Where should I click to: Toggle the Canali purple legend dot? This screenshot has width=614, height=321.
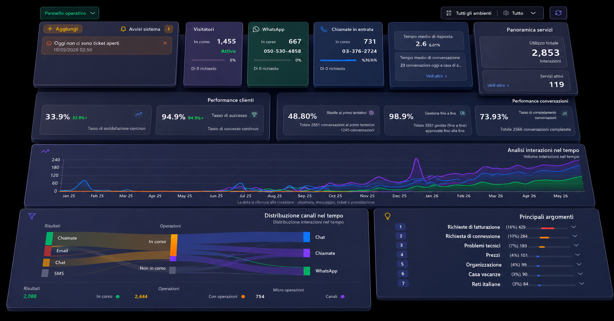[x=343, y=297]
